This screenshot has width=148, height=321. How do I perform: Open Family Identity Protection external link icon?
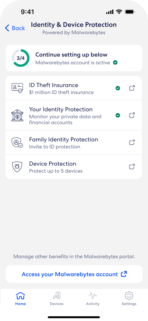132,142
